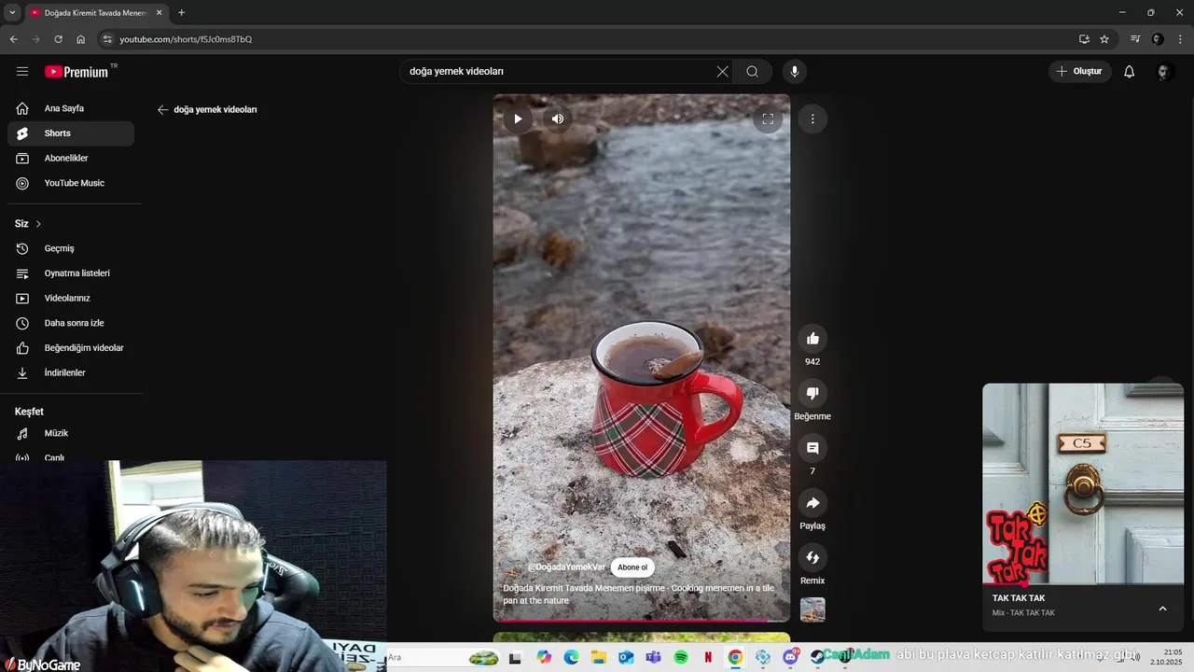Clear the search query with X
This screenshot has height=672, width=1194.
click(722, 71)
